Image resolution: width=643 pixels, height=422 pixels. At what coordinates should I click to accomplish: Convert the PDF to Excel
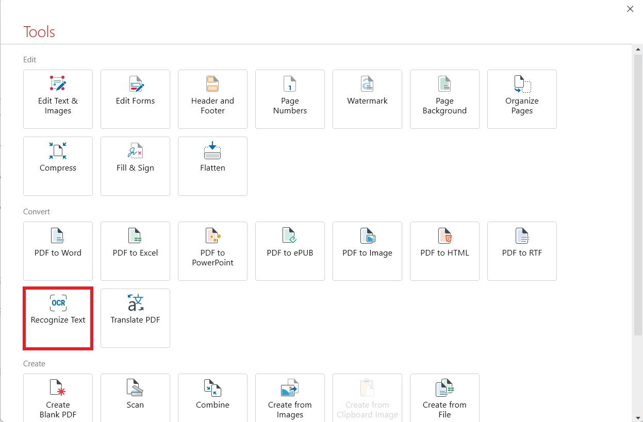coord(135,251)
